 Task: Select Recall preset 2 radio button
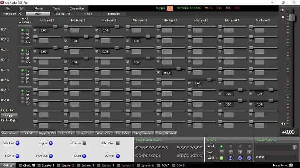[x=231, y=146]
